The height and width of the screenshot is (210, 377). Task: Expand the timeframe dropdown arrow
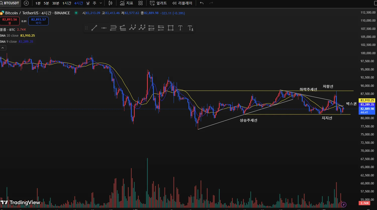[101, 3]
